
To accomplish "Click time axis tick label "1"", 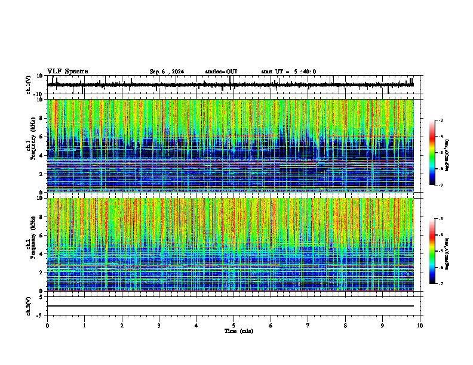I will 84,326.
